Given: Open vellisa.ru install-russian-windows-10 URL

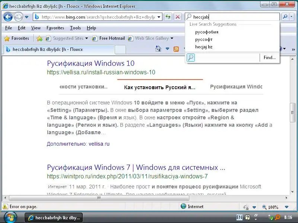Looking at the screenshot, I should click(101, 72).
